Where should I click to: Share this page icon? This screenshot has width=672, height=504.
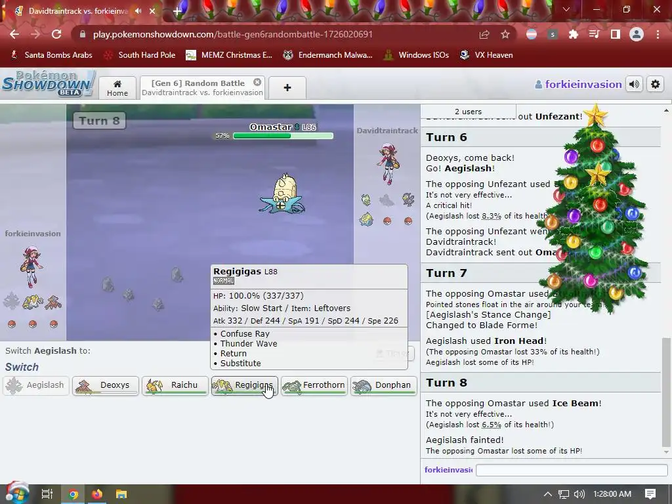(484, 34)
